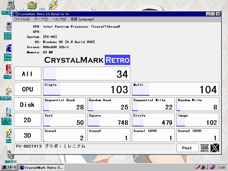This screenshot has width=228, height=171.
Task: Click the X social icon
Action: pyautogui.click(x=215, y=148)
